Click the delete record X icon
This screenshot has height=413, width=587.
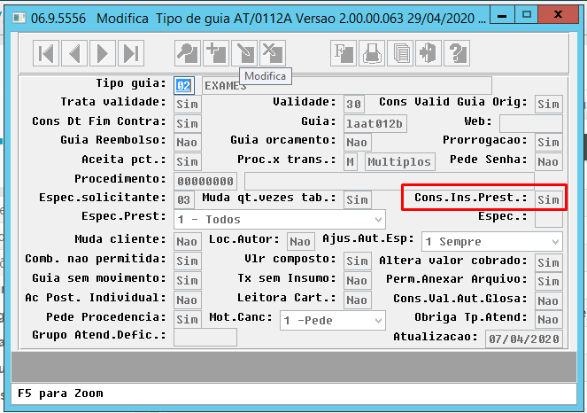pyautogui.click(x=273, y=53)
